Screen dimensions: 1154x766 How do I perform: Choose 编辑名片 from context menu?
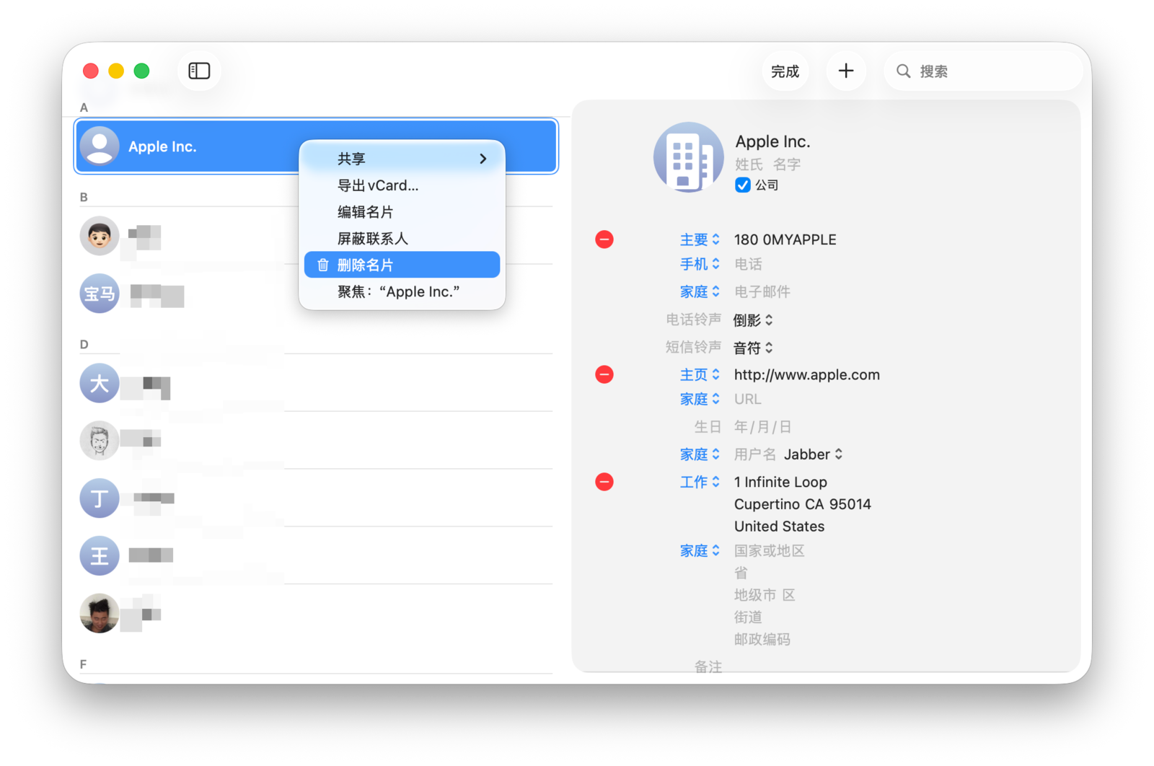coord(402,212)
